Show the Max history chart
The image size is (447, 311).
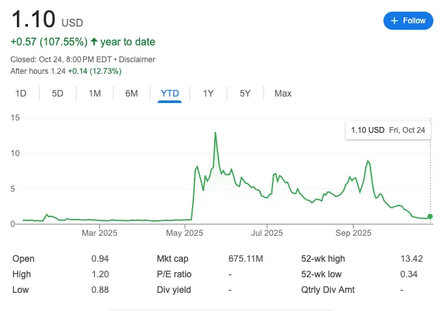(x=283, y=93)
